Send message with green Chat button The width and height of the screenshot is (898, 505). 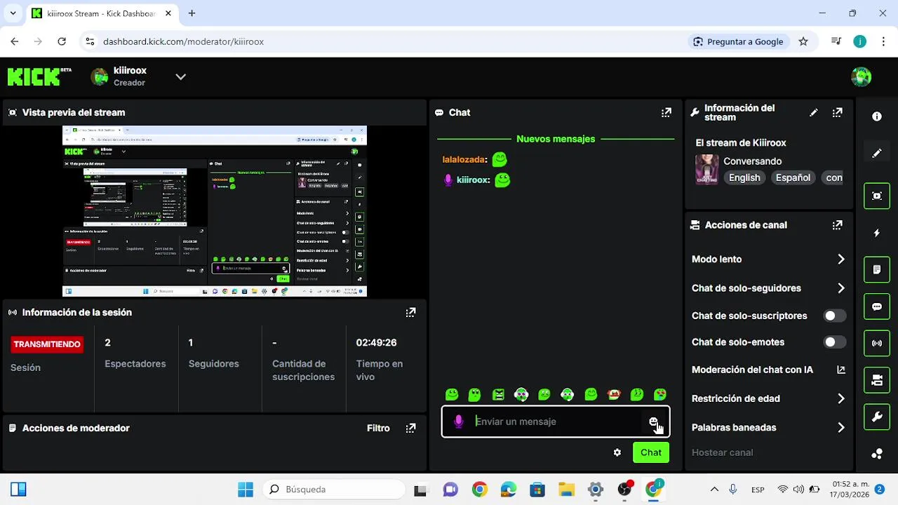[x=651, y=452]
